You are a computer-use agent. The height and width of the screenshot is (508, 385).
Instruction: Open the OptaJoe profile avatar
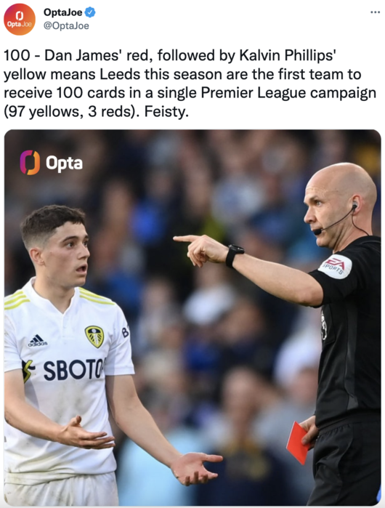pyautogui.click(x=20, y=20)
